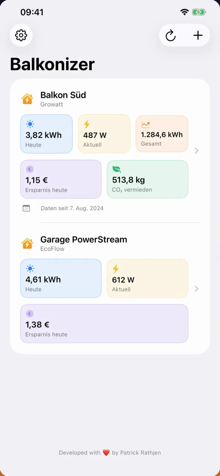
Task: Add a new system with plus icon
Action: tap(198, 35)
